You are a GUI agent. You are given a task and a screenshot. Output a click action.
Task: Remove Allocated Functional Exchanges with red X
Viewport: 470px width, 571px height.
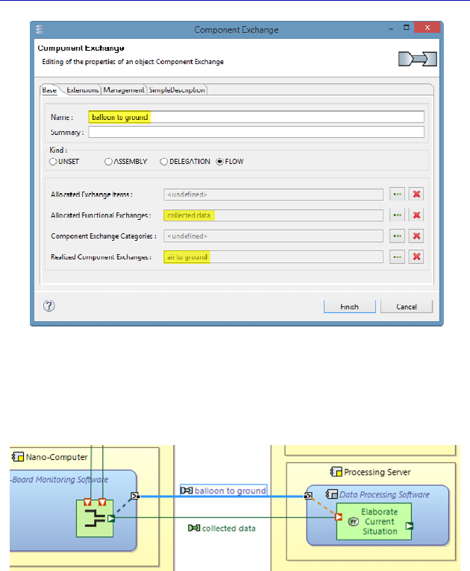click(416, 215)
